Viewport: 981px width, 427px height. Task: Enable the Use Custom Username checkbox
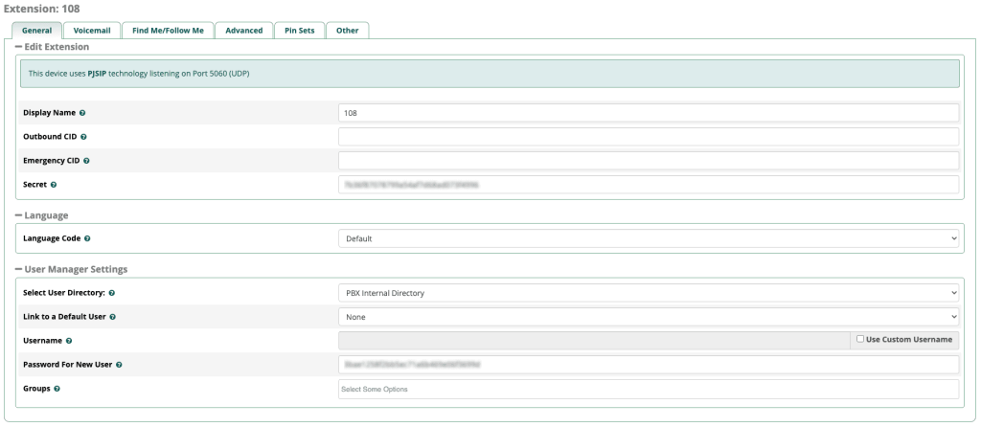[860, 340]
